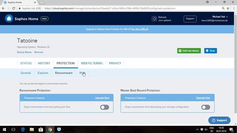Open the Support button in the header
Screen dimensions: 237x133
[x=190, y=19]
